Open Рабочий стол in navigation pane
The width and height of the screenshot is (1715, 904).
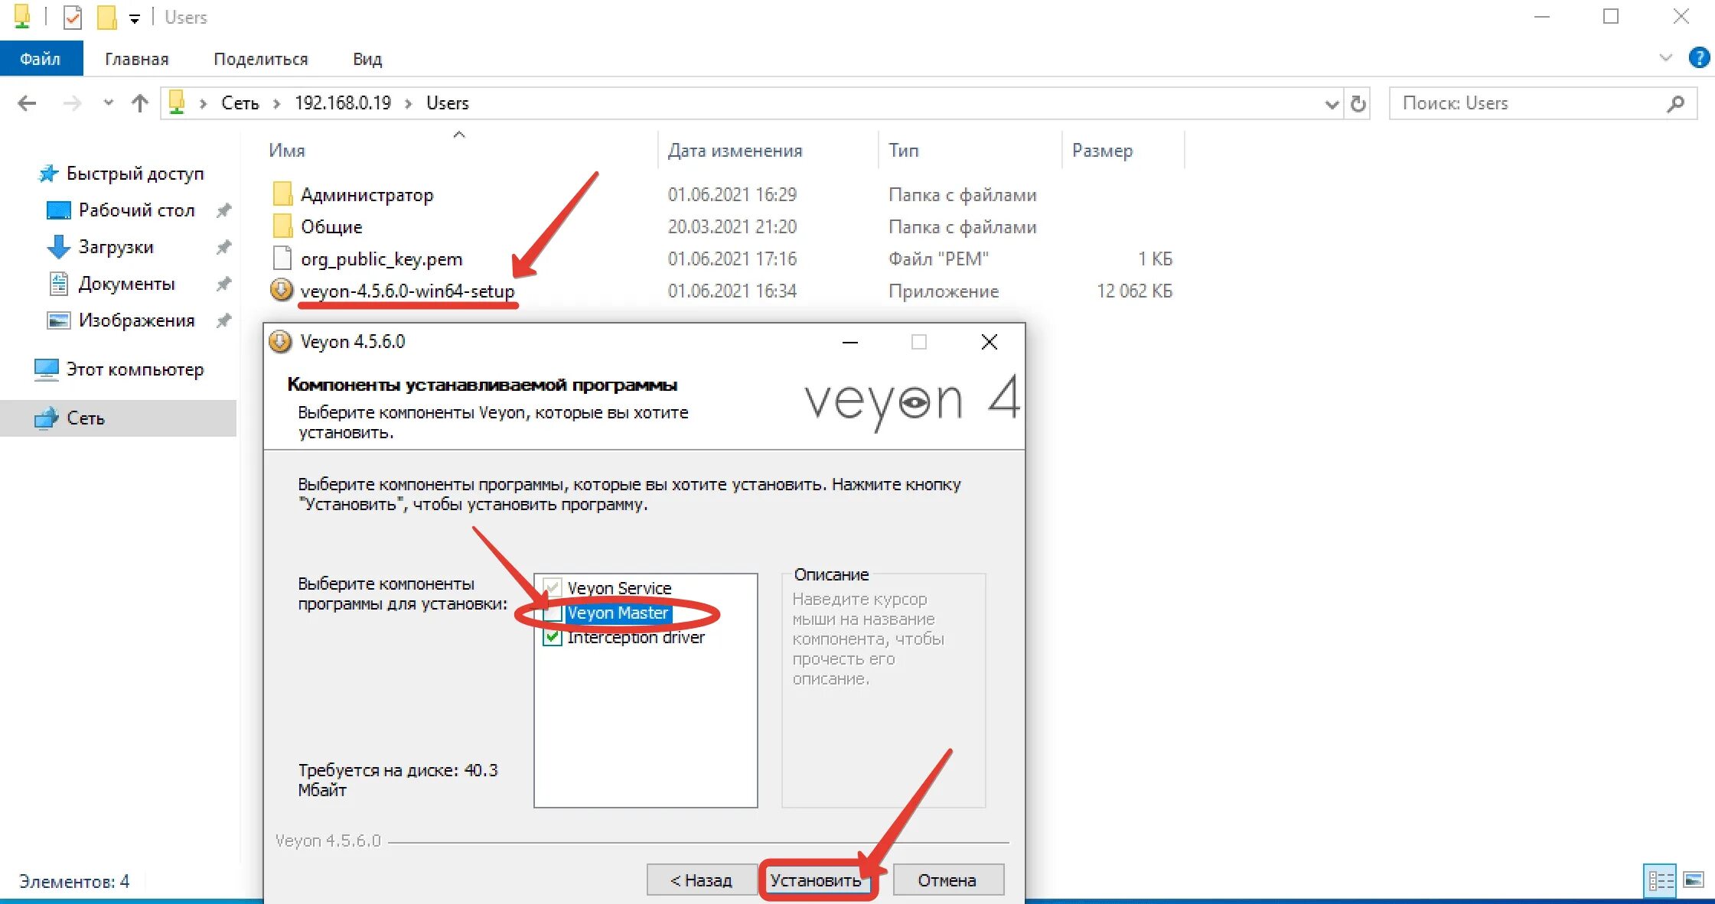click(136, 210)
